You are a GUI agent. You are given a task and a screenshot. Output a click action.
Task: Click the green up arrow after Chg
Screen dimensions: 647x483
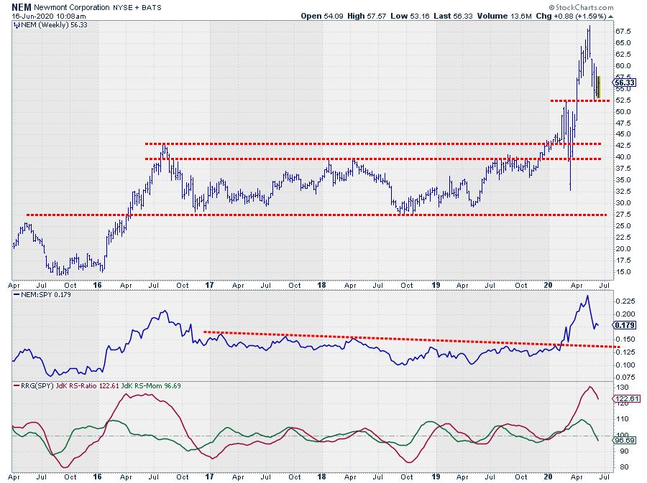coord(610,15)
